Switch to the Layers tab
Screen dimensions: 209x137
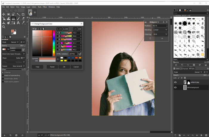coord(177,69)
